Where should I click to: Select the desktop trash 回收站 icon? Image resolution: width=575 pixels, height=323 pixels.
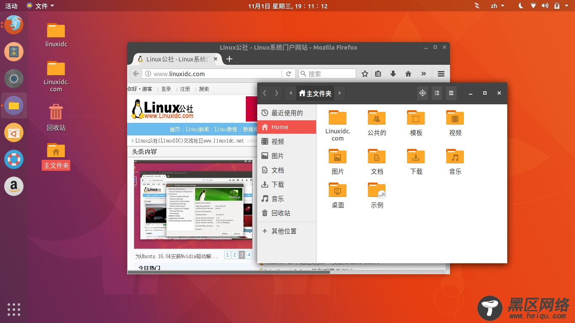56,117
